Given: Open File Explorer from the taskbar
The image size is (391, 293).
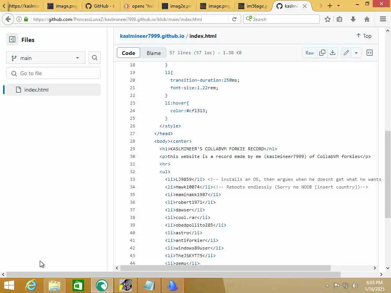Looking at the screenshot, I should tap(55, 285).
